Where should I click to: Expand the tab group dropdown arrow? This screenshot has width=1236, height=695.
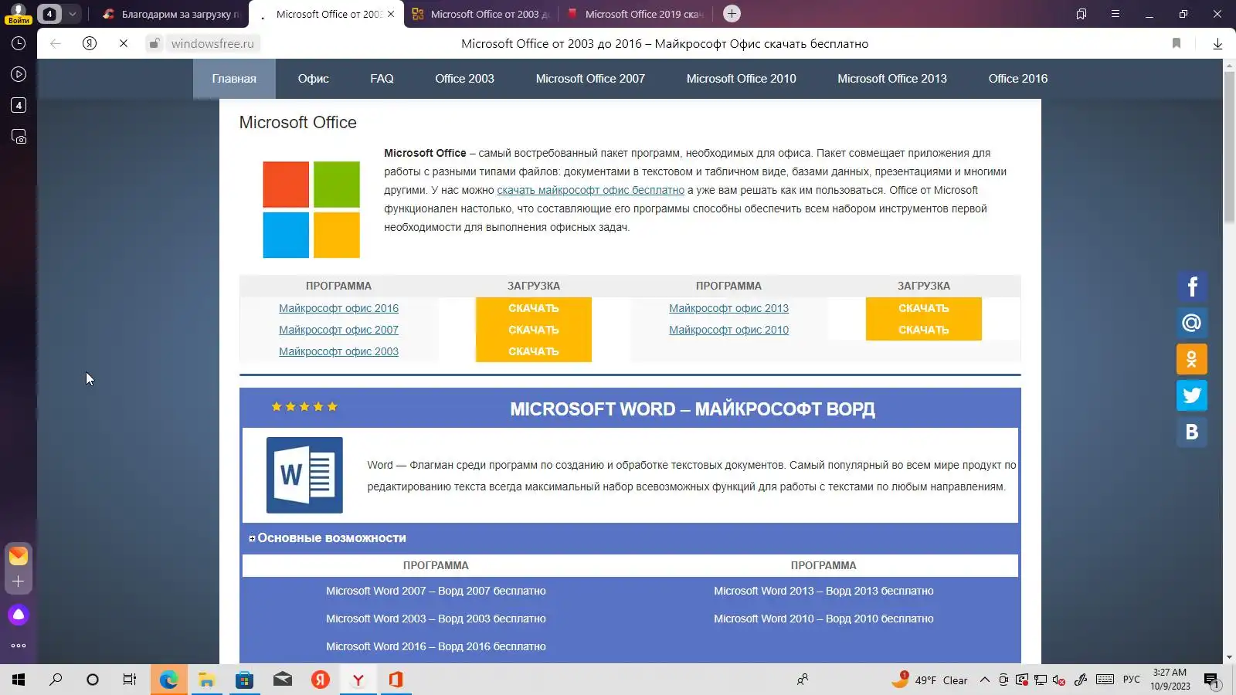point(72,14)
